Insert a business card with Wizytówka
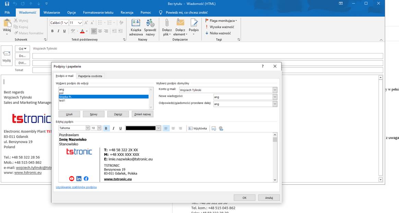399x213 pixels. [x=197, y=128]
